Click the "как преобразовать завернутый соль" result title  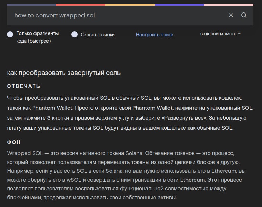click(x=64, y=73)
